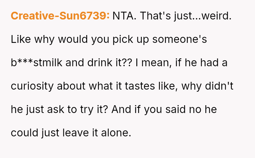Click the word "could" starting the last line
This screenshot has width=255, height=158.
23,133
